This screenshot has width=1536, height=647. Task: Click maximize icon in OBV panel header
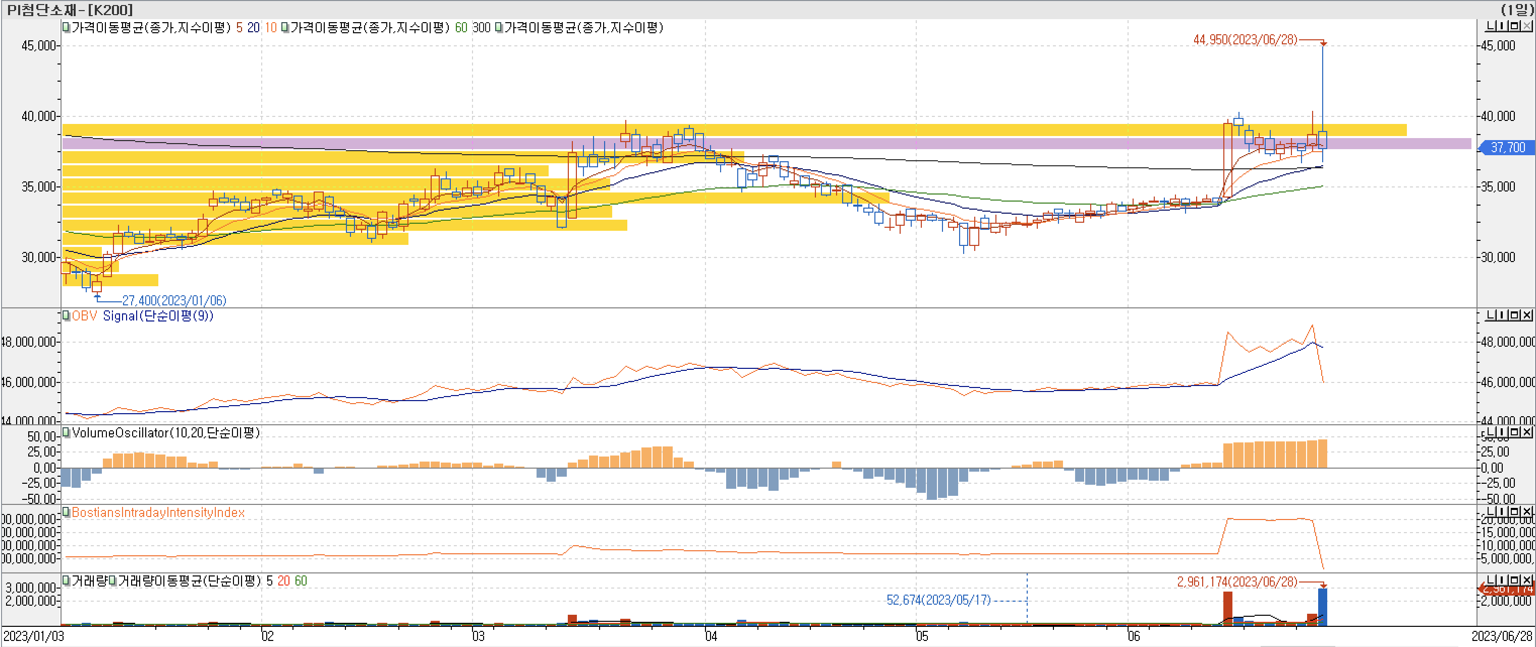pos(1514,315)
